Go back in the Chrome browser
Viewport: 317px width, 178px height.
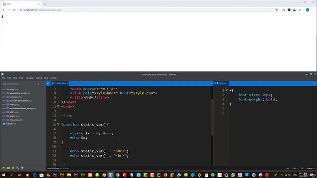point(4,10)
